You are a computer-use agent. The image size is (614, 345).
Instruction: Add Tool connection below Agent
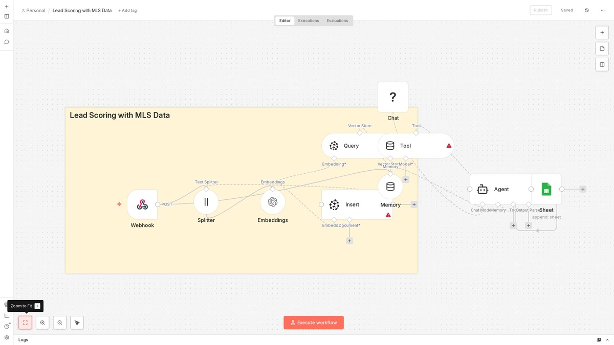513,225
